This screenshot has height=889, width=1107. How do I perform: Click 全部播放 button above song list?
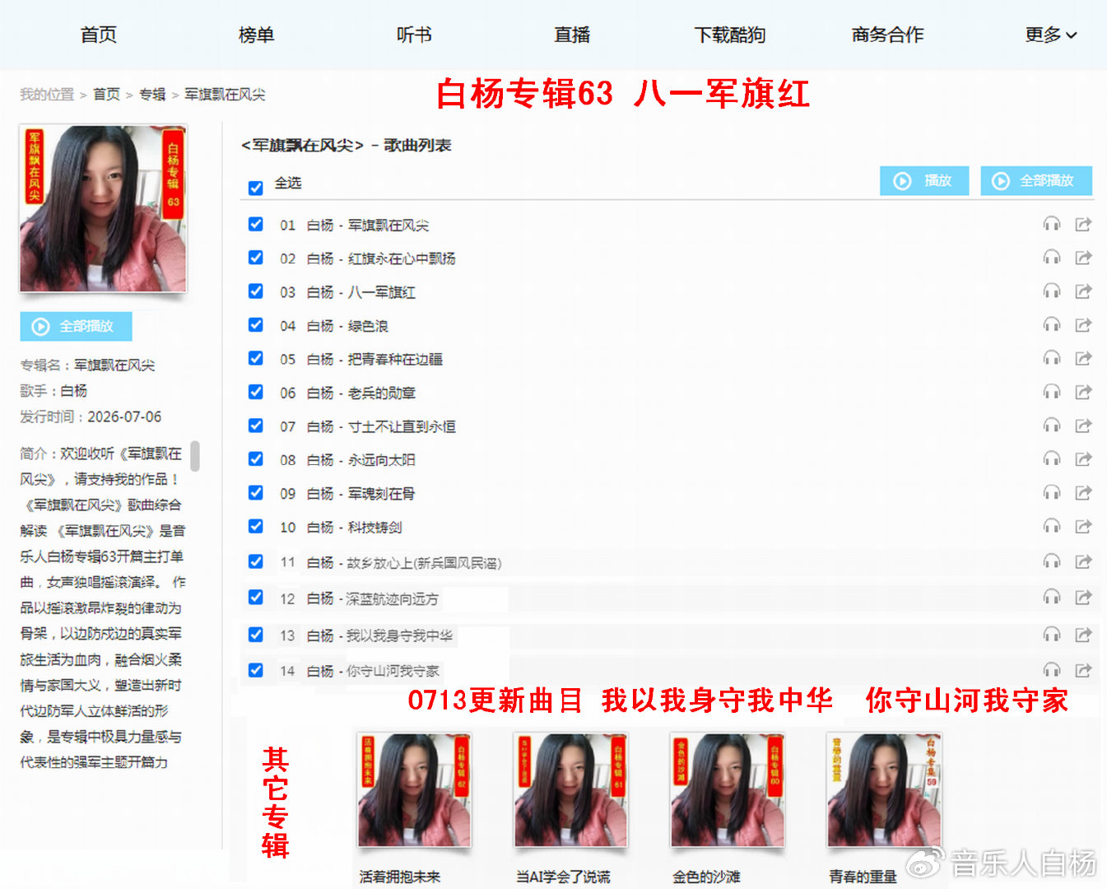coord(1036,180)
